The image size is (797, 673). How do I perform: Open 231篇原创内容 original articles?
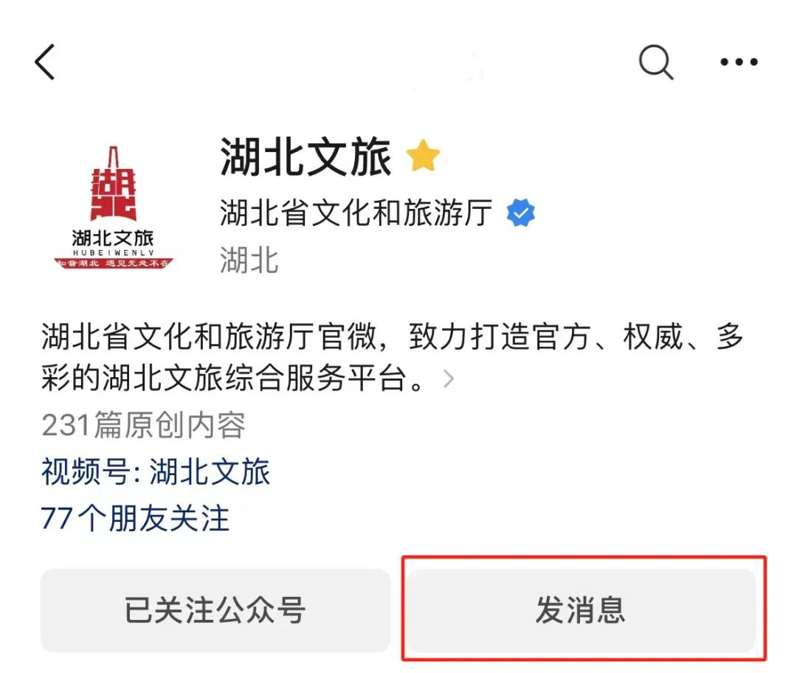pos(143,424)
